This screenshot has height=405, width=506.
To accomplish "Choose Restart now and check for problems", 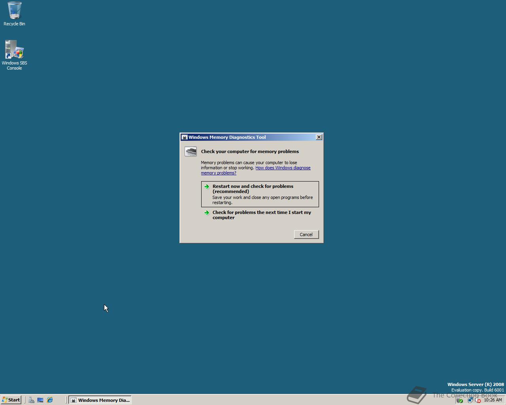I will [x=260, y=194].
